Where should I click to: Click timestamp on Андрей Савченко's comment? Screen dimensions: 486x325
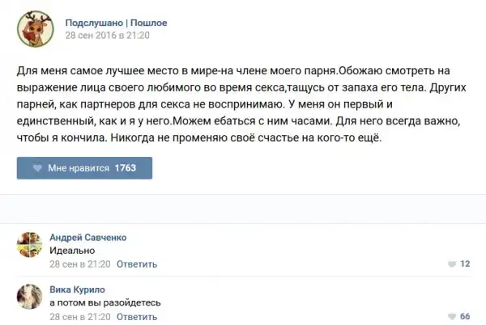(x=79, y=264)
